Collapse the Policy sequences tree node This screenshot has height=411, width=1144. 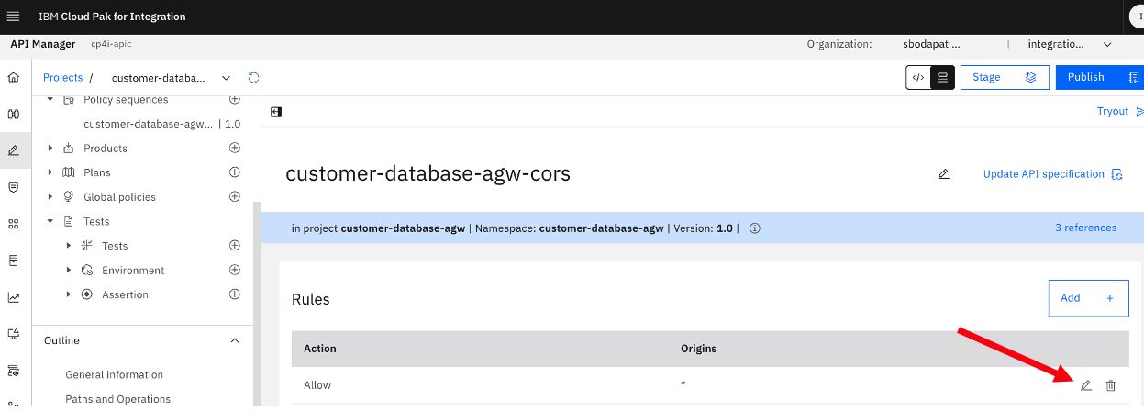[50, 99]
